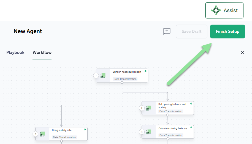The width and height of the screenshot is (252, 144).
Task: Close the workflow panel with the X
Action: coord(242,53)
